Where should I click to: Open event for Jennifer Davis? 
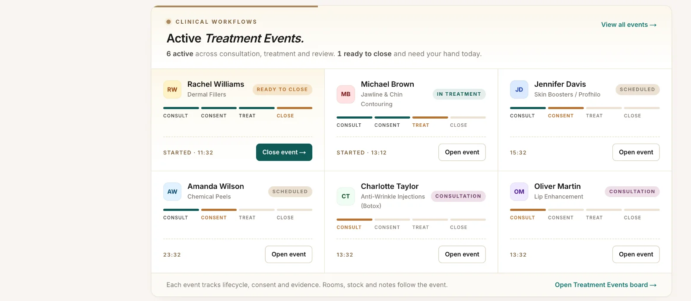click(x=636, y=152)
